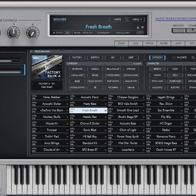Viewport: 196px width, 196px height.
Task: Switch to the PITCH tab
Action: pos(150,44)
